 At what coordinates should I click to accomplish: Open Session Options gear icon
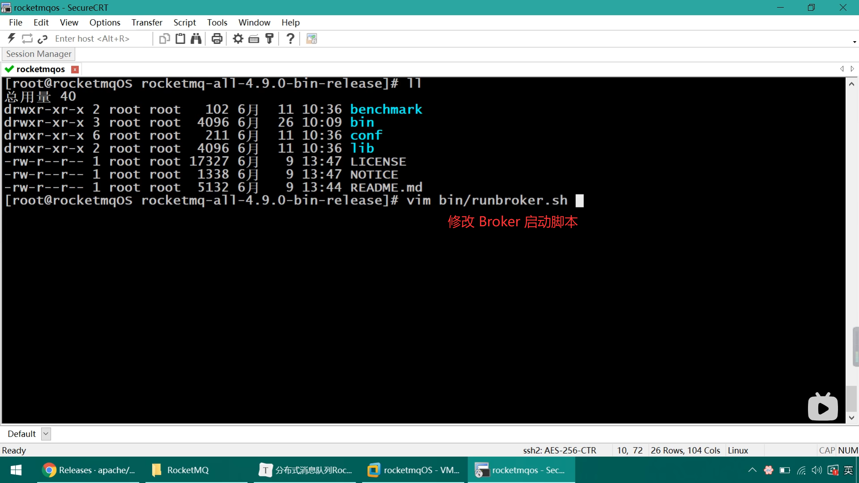point(238,38)
